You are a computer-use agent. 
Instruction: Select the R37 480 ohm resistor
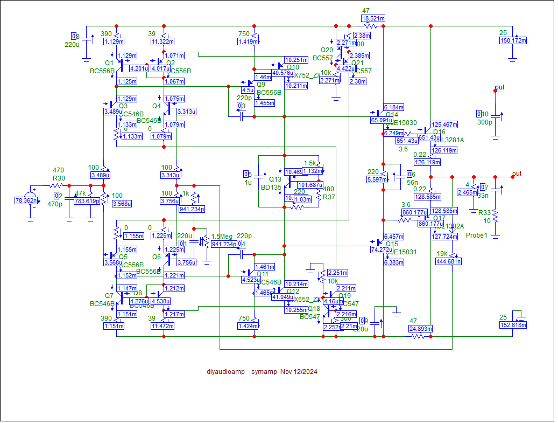point(319,196)
